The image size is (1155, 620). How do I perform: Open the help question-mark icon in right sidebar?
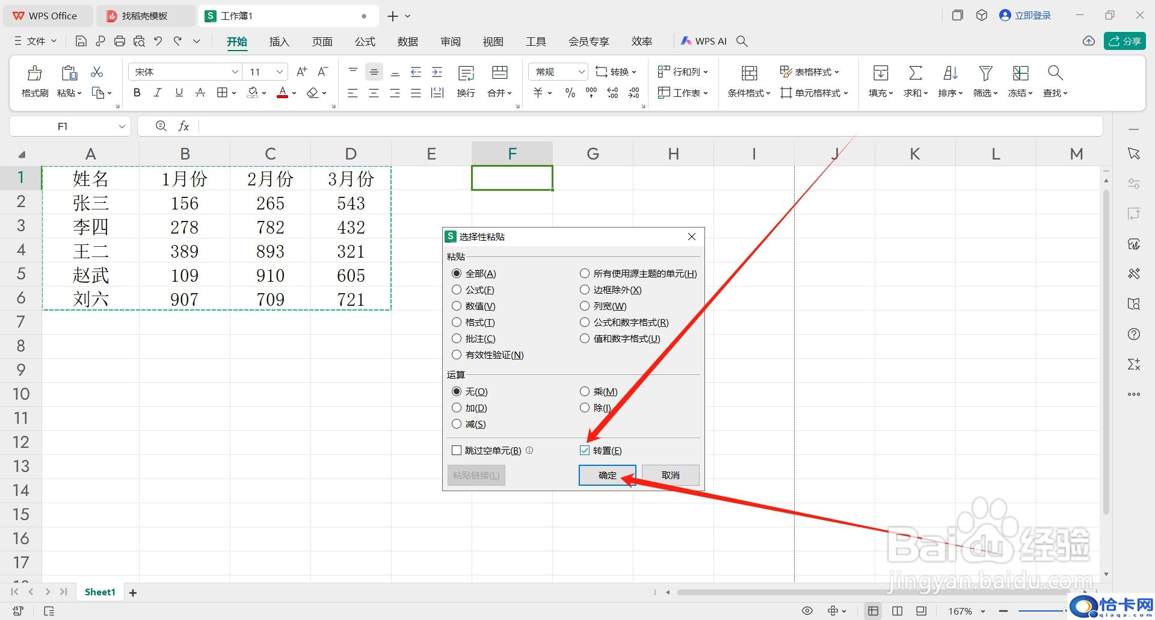click(x=1134, y=334)
